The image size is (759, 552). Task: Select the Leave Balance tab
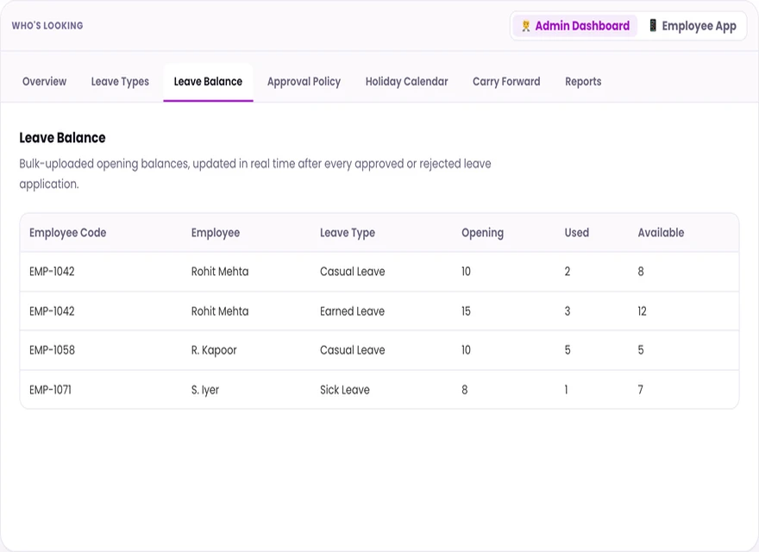[x=208, y=81]
